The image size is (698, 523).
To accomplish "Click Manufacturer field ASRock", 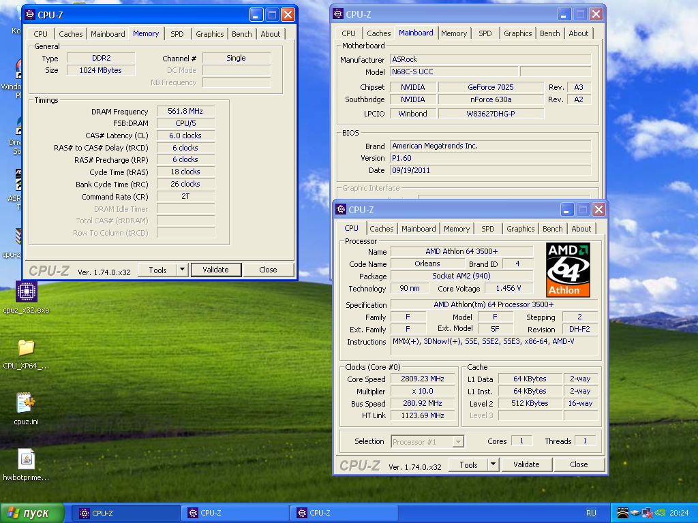I will tap(491, 59).
